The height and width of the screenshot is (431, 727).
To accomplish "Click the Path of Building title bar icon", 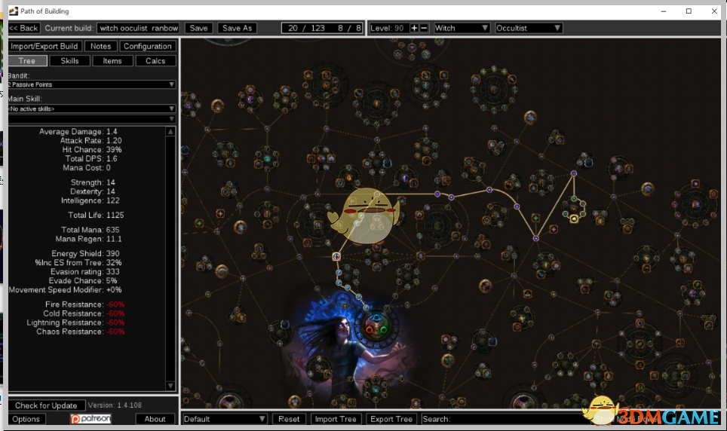I will click(13, 11).
